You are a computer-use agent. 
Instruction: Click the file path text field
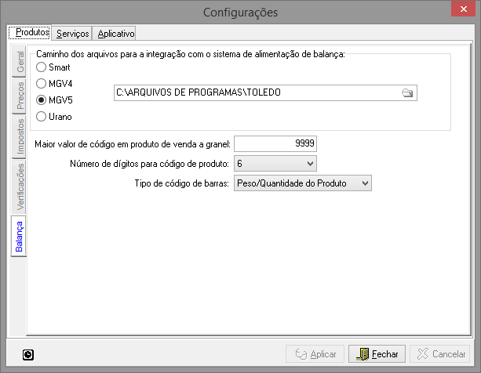(255, 92)
